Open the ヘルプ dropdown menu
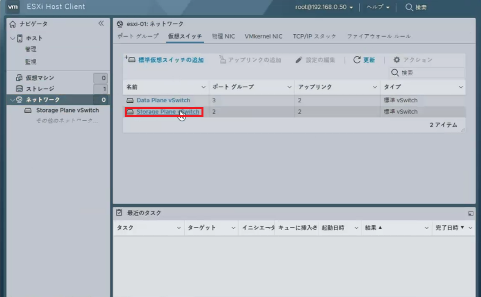The height and width of the screenshot is (297, 481). (x=377, y=7)
